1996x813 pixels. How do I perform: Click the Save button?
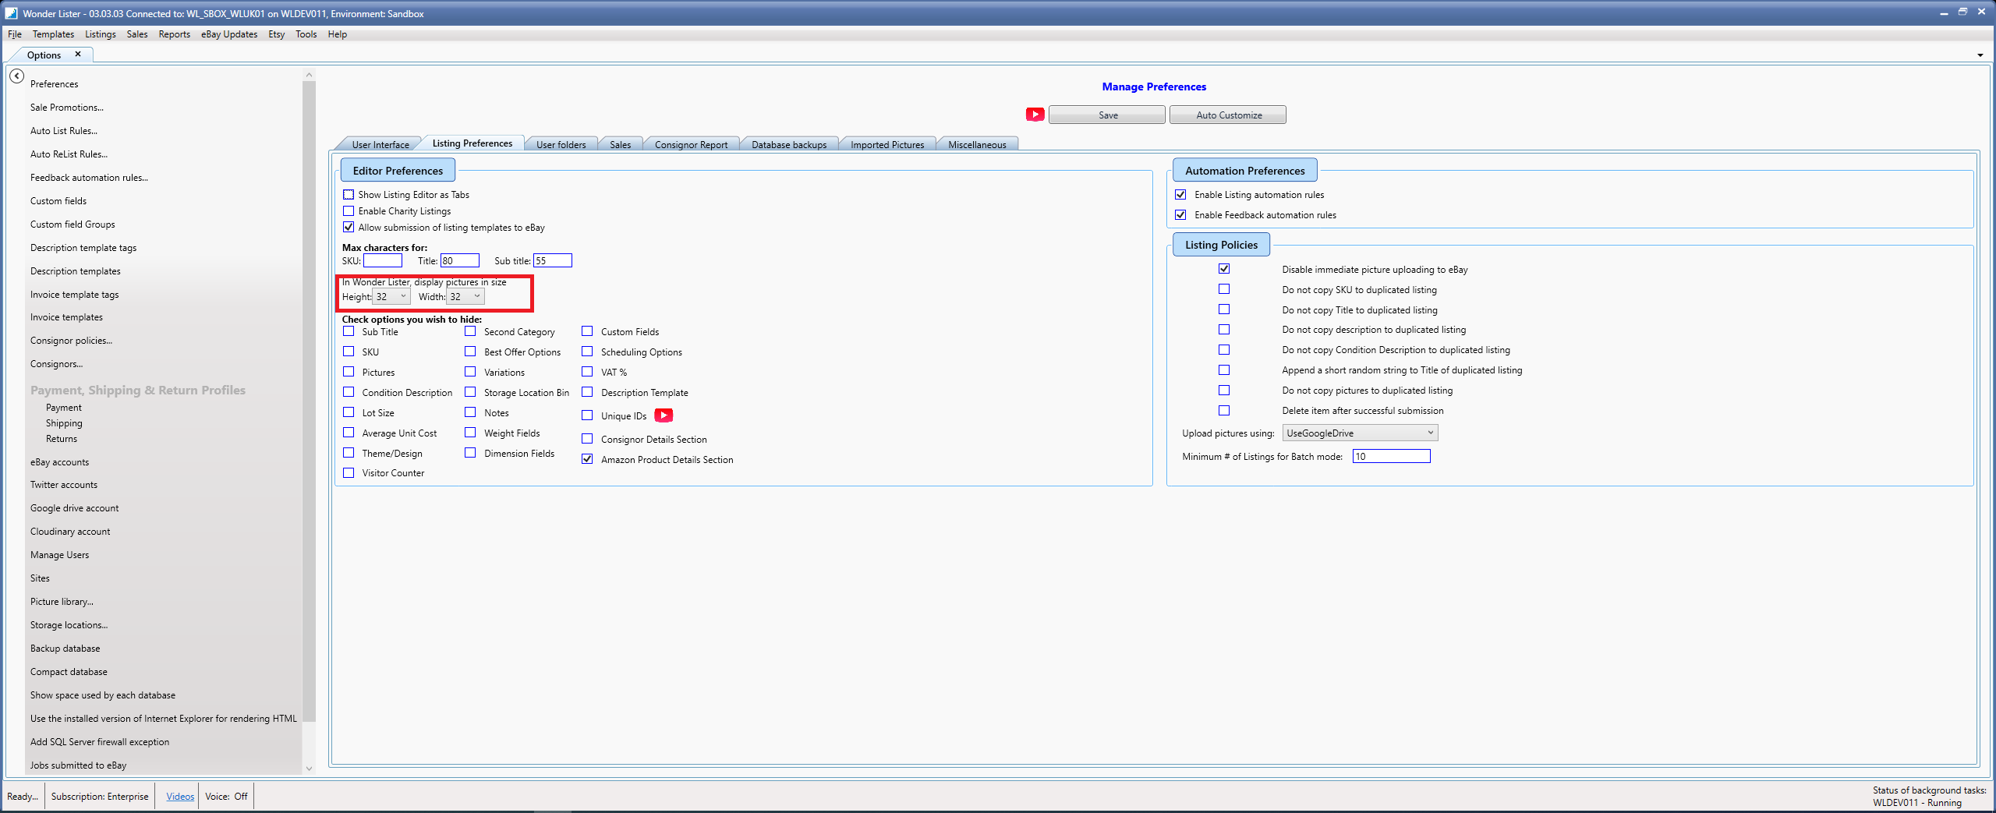click(1107, 115)
